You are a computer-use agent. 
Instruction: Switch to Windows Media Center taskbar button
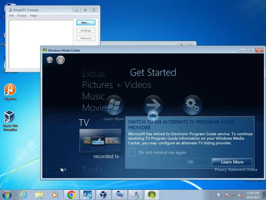[152, 195]
